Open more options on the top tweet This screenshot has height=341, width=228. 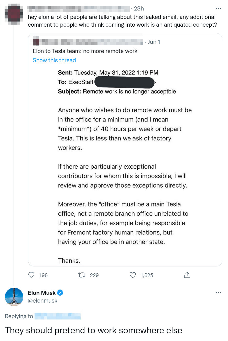[x=218, y=8]
